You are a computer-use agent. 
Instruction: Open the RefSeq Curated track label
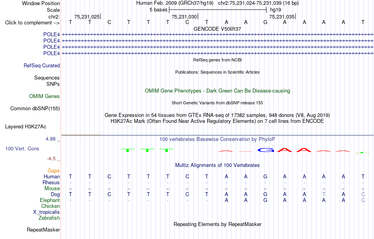(42, 66)
